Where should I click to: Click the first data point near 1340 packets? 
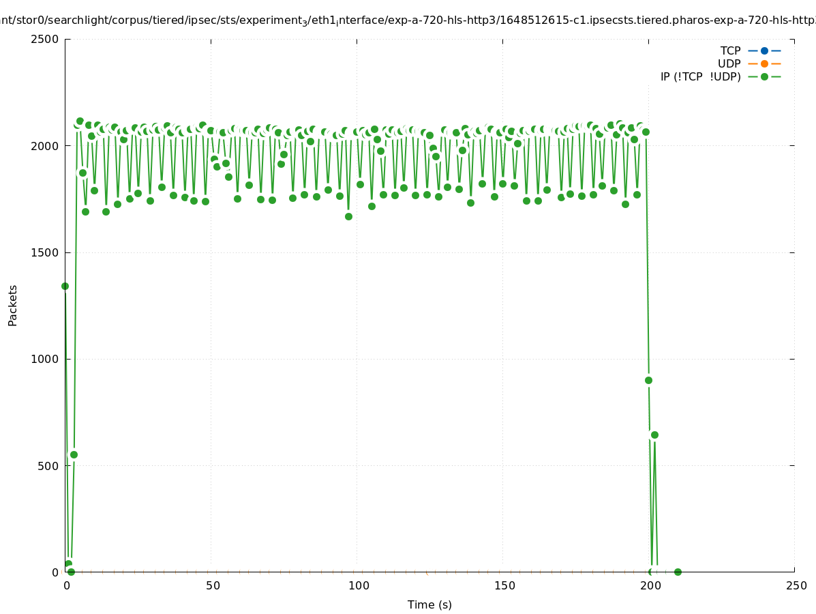pyautogui.click(x=65, y=286)
